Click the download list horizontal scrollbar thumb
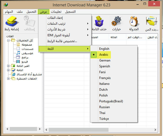Image resolution: width=163 pixels, height=136 pixels. [x=79, y=130]
